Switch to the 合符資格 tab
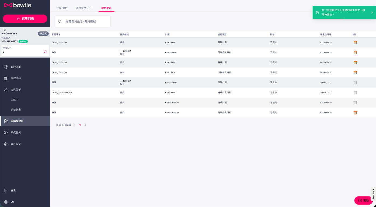The height and width of the screenshot is (207, 376). coord(62,8)
